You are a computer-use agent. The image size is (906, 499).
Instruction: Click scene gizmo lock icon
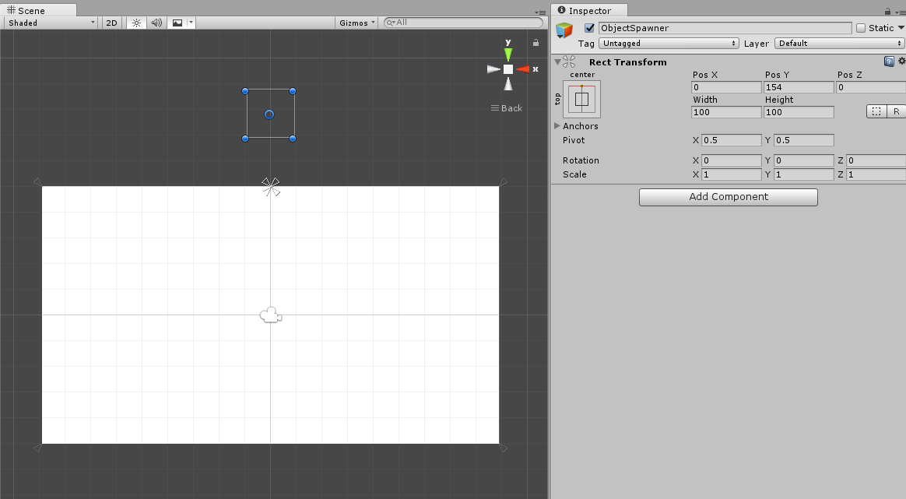(536, 43)
